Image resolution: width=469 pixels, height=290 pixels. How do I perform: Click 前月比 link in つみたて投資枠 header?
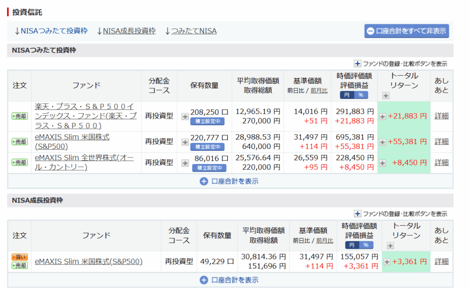(319, 91)
